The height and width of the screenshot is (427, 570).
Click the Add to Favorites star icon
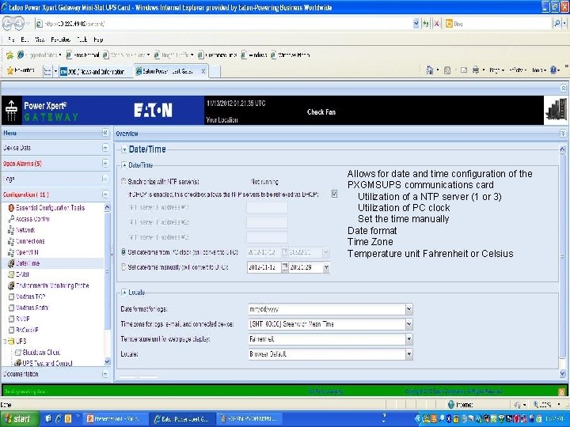click(9, 55)
